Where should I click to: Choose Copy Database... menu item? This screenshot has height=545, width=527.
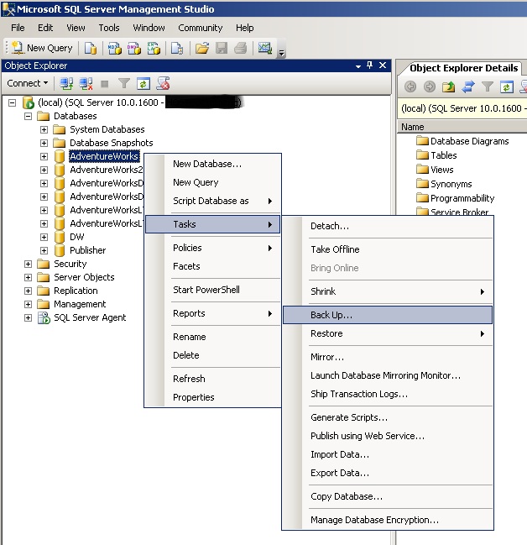[x=388, y=496]
